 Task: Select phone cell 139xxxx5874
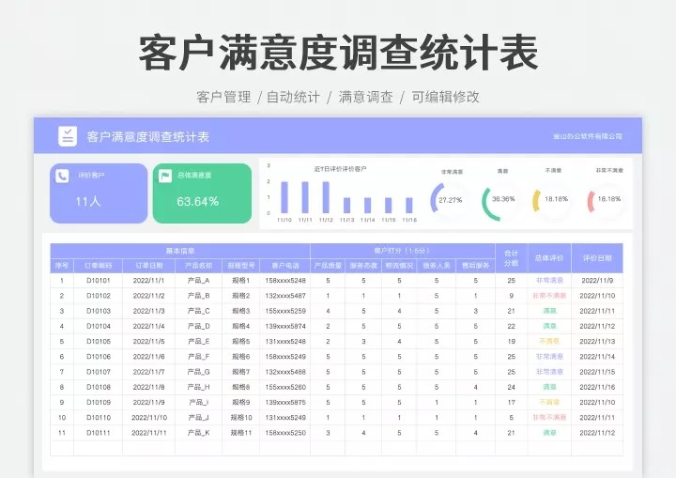tap(285, 326)
